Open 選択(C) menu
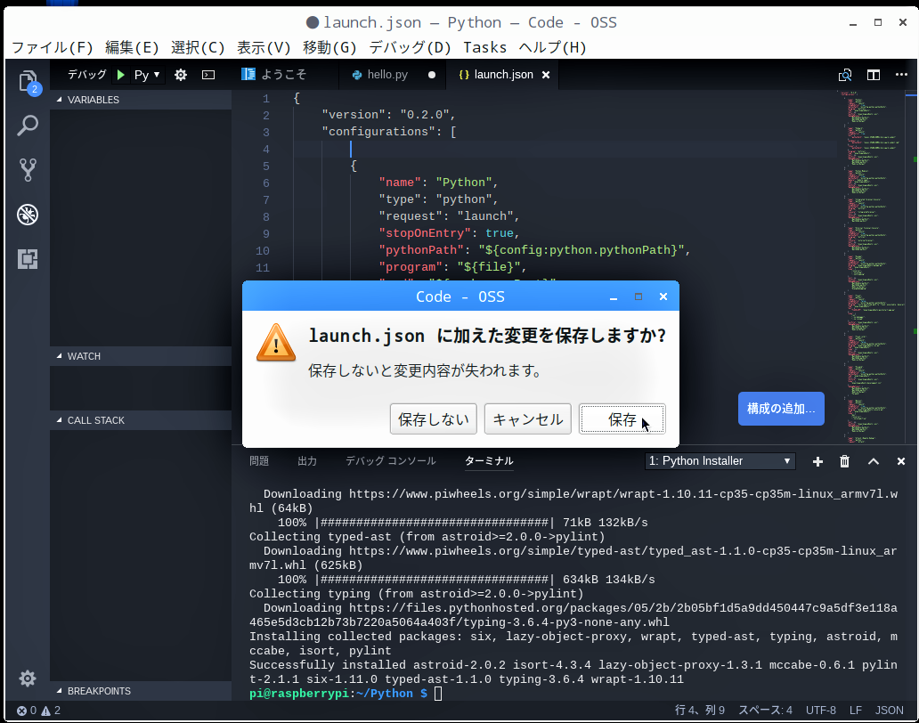The image size is (919, 723). 198,47
